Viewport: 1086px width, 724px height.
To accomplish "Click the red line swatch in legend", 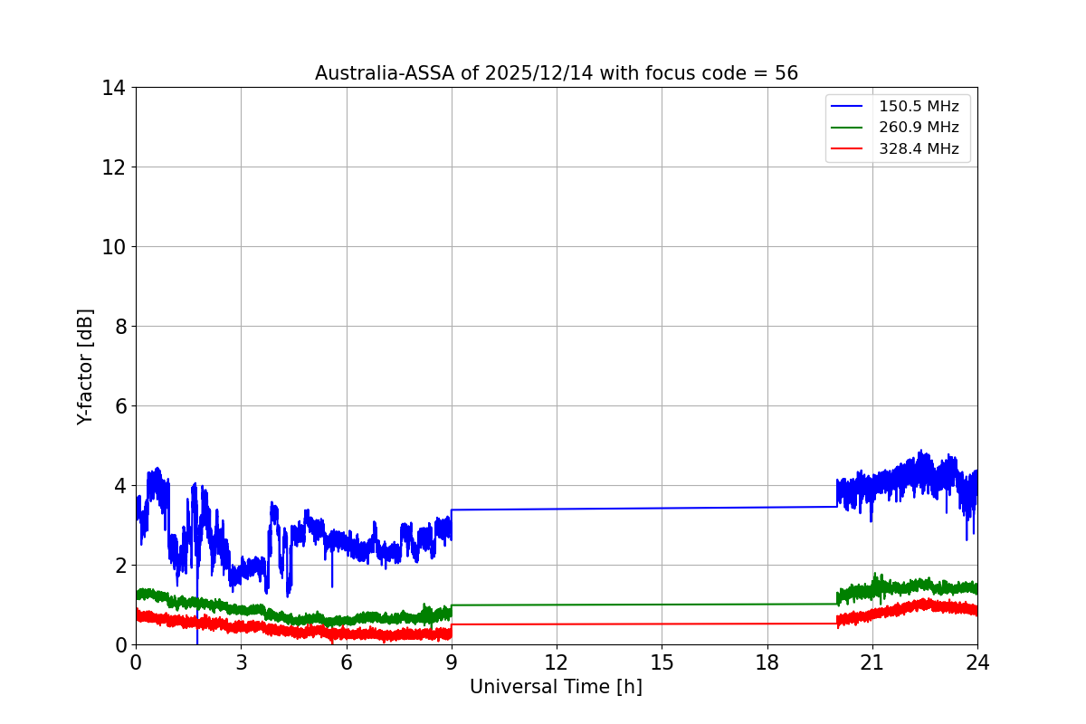I will click(848, 149).
